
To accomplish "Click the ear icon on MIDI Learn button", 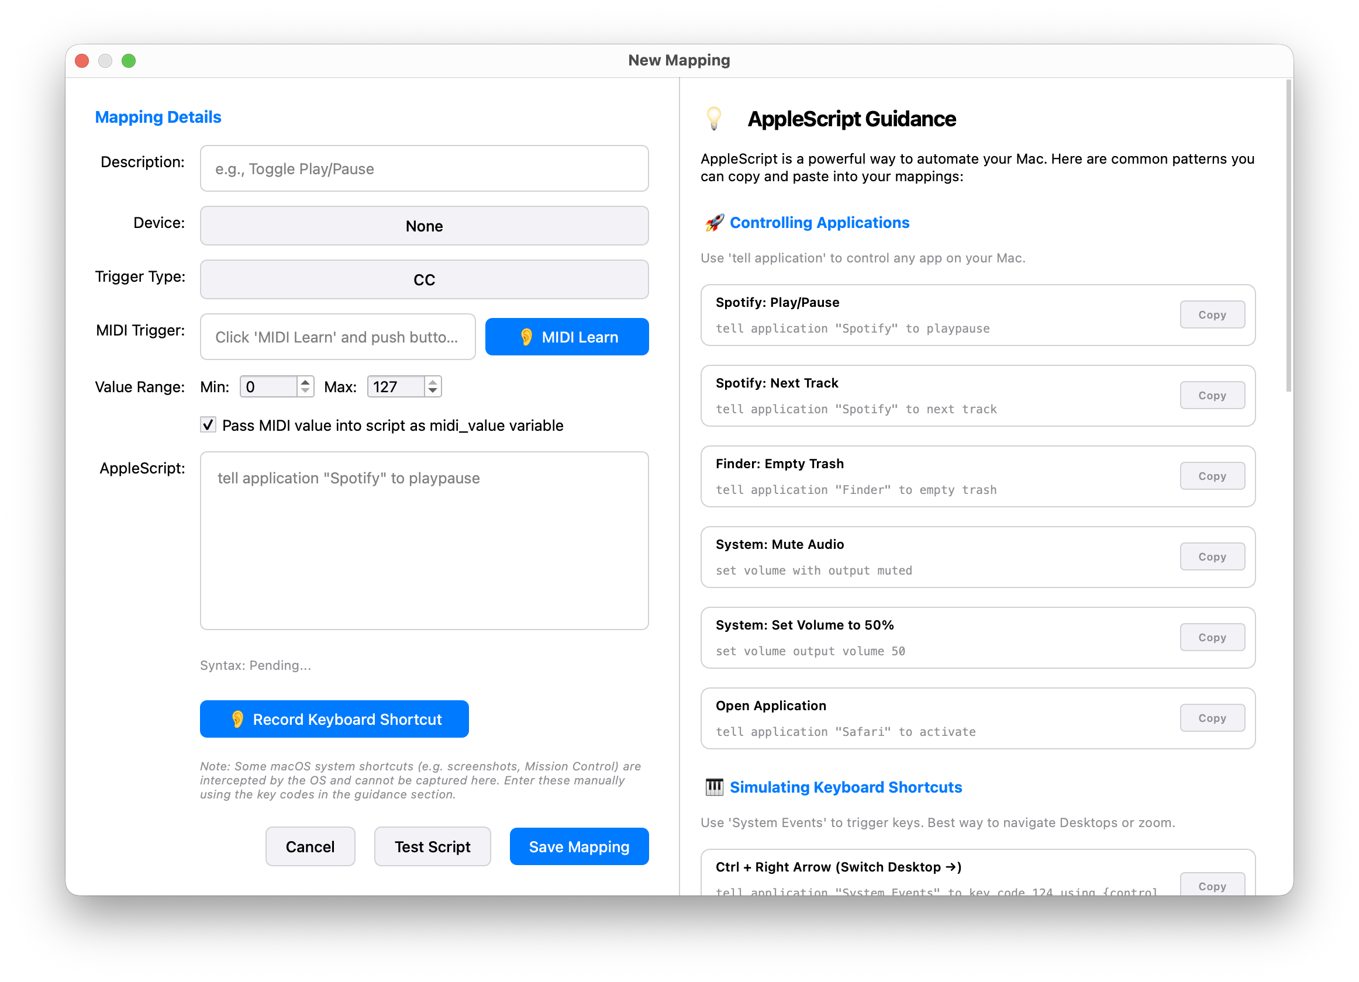I will (528, 337).
